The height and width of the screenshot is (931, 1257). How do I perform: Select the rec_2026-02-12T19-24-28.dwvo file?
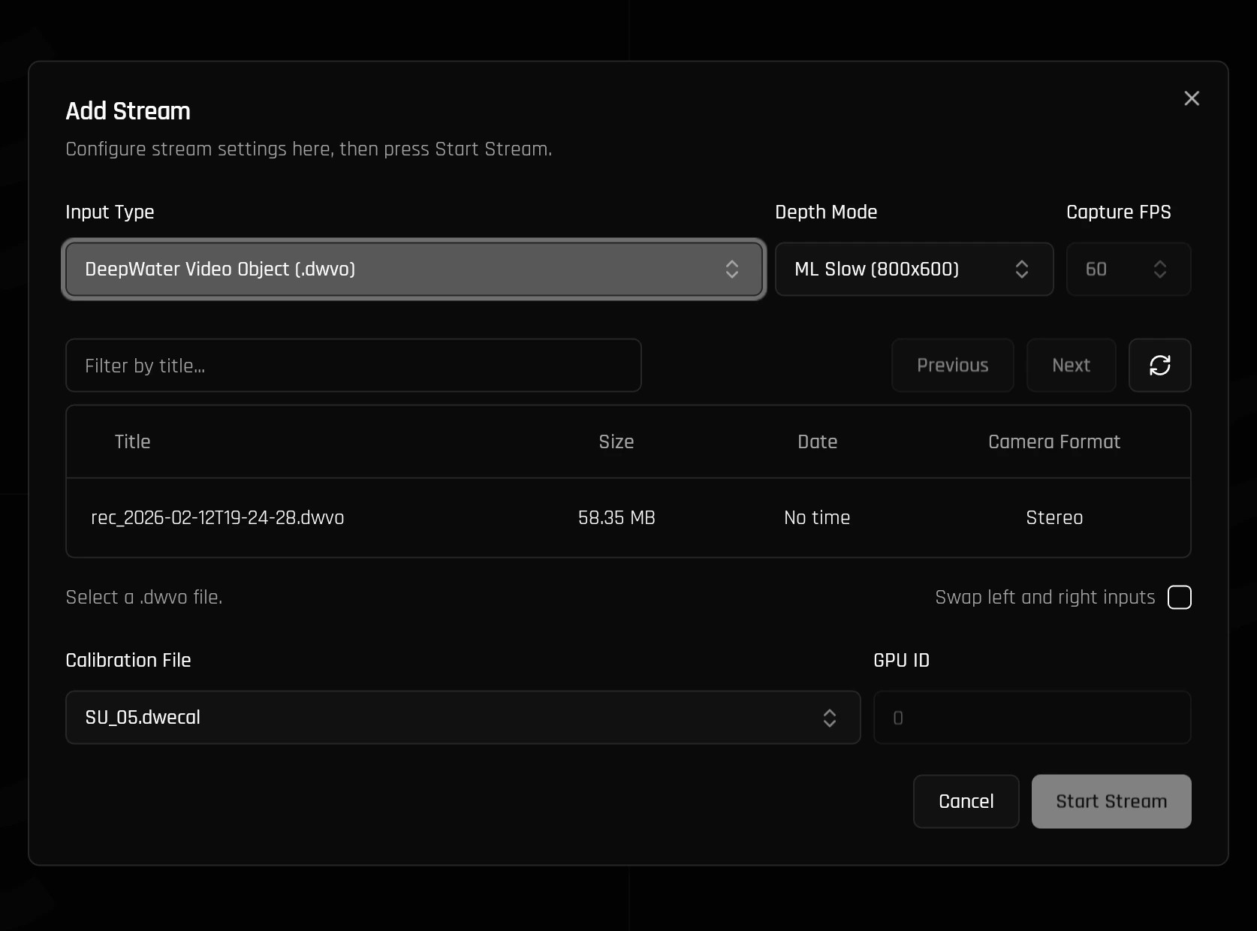(217, 517)
